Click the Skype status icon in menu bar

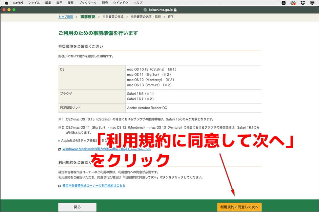(284, 3)
